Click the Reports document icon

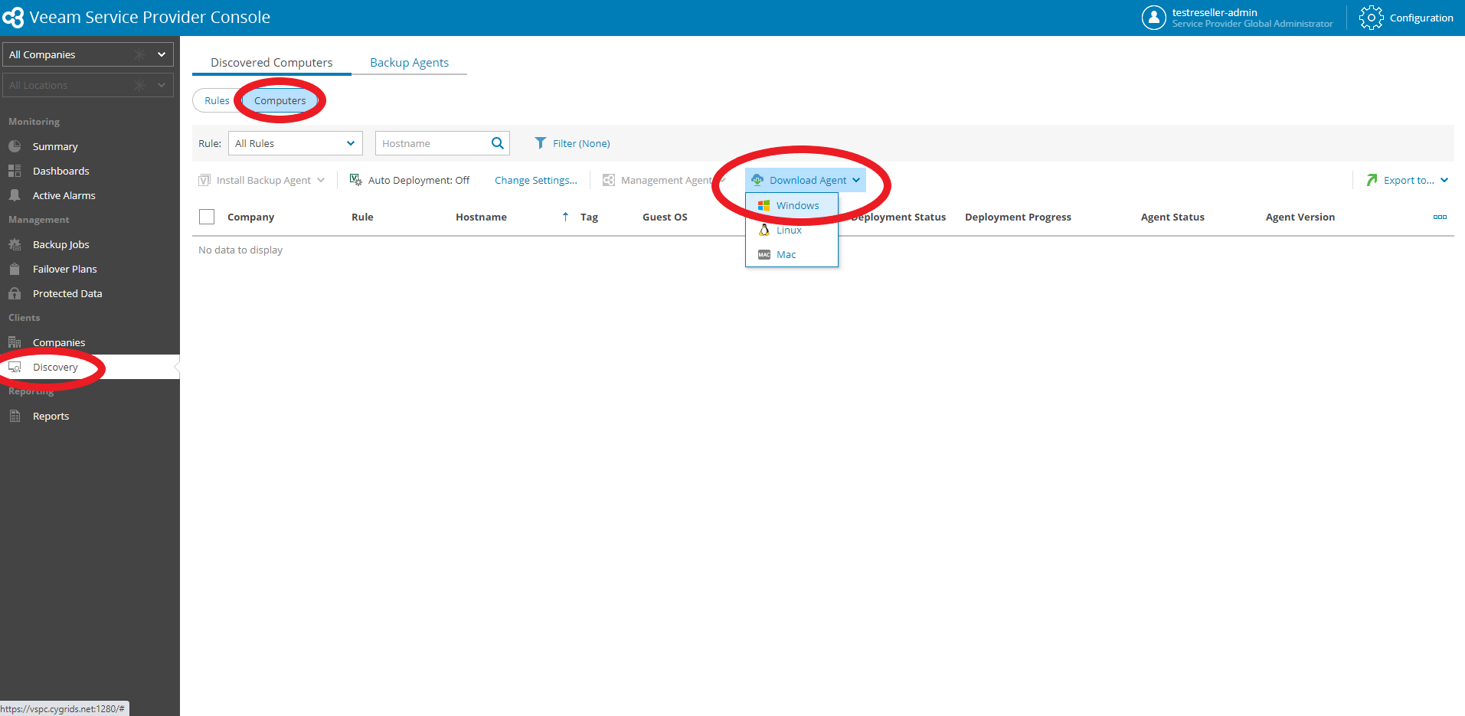[x=15, y=416]
